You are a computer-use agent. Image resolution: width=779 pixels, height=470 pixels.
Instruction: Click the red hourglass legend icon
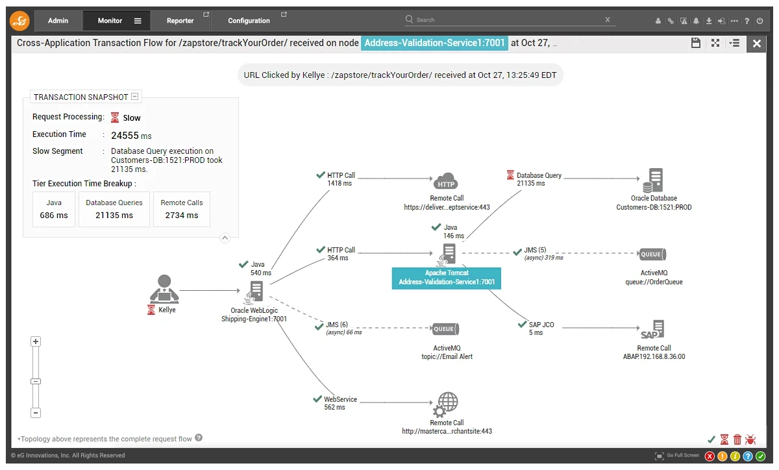coord(724,439)
